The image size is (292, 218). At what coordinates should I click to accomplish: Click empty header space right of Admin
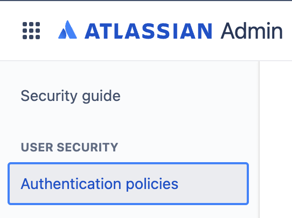(288, 31)
